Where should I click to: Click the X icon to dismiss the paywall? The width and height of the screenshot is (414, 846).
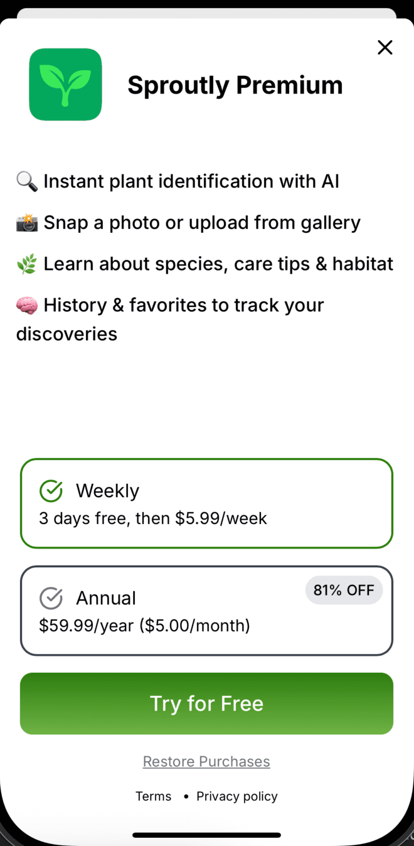coord(385,47)
